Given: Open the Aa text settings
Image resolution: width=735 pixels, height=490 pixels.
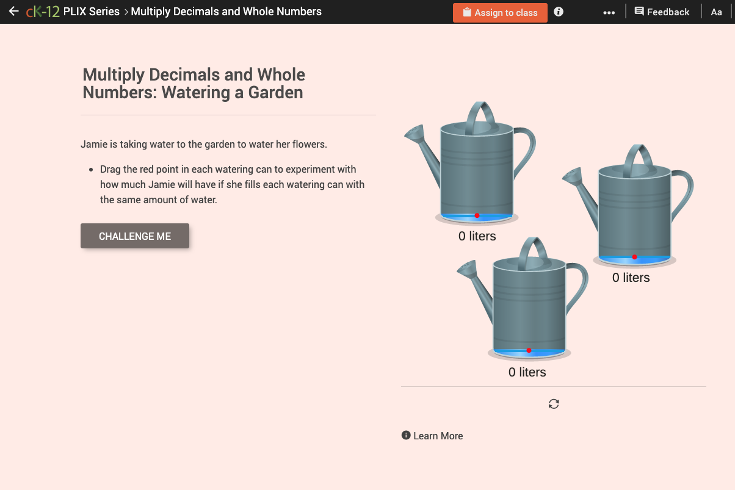Looking at the screenshot, I should (716, 12).
